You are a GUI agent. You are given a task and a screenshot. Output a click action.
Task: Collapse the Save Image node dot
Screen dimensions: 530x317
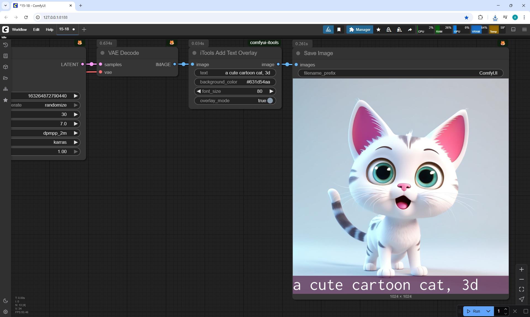pos(298,53)
